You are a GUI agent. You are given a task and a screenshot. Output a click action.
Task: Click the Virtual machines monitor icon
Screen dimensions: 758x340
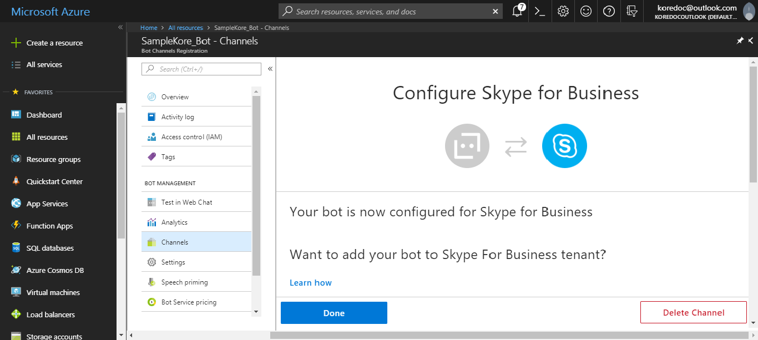(x=16, y=292)
